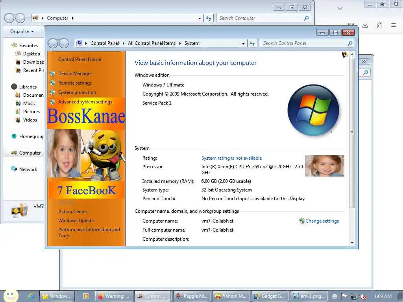Open Internet Explorer from taskbar
Image resolution: width=403 pixels, height=302 pixels.
point(31,296)
